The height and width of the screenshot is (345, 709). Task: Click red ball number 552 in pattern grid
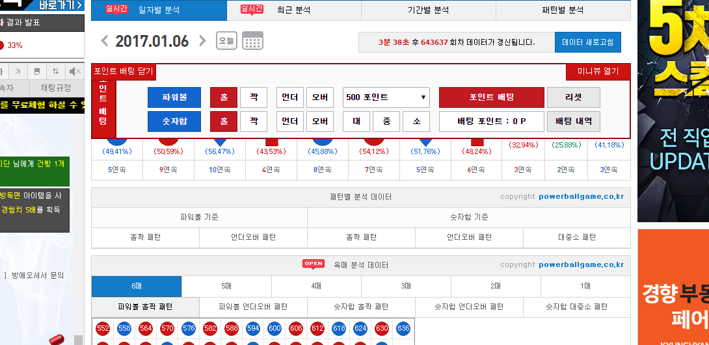(103, 329)
